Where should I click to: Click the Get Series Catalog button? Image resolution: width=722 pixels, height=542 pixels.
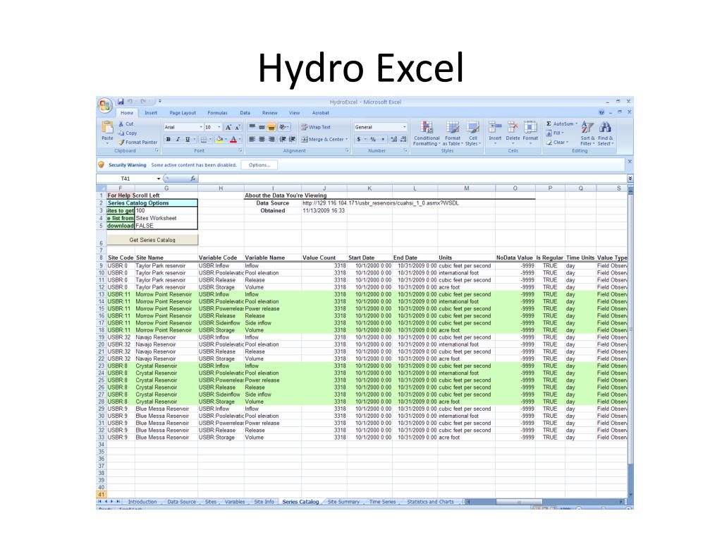[152, 240]
